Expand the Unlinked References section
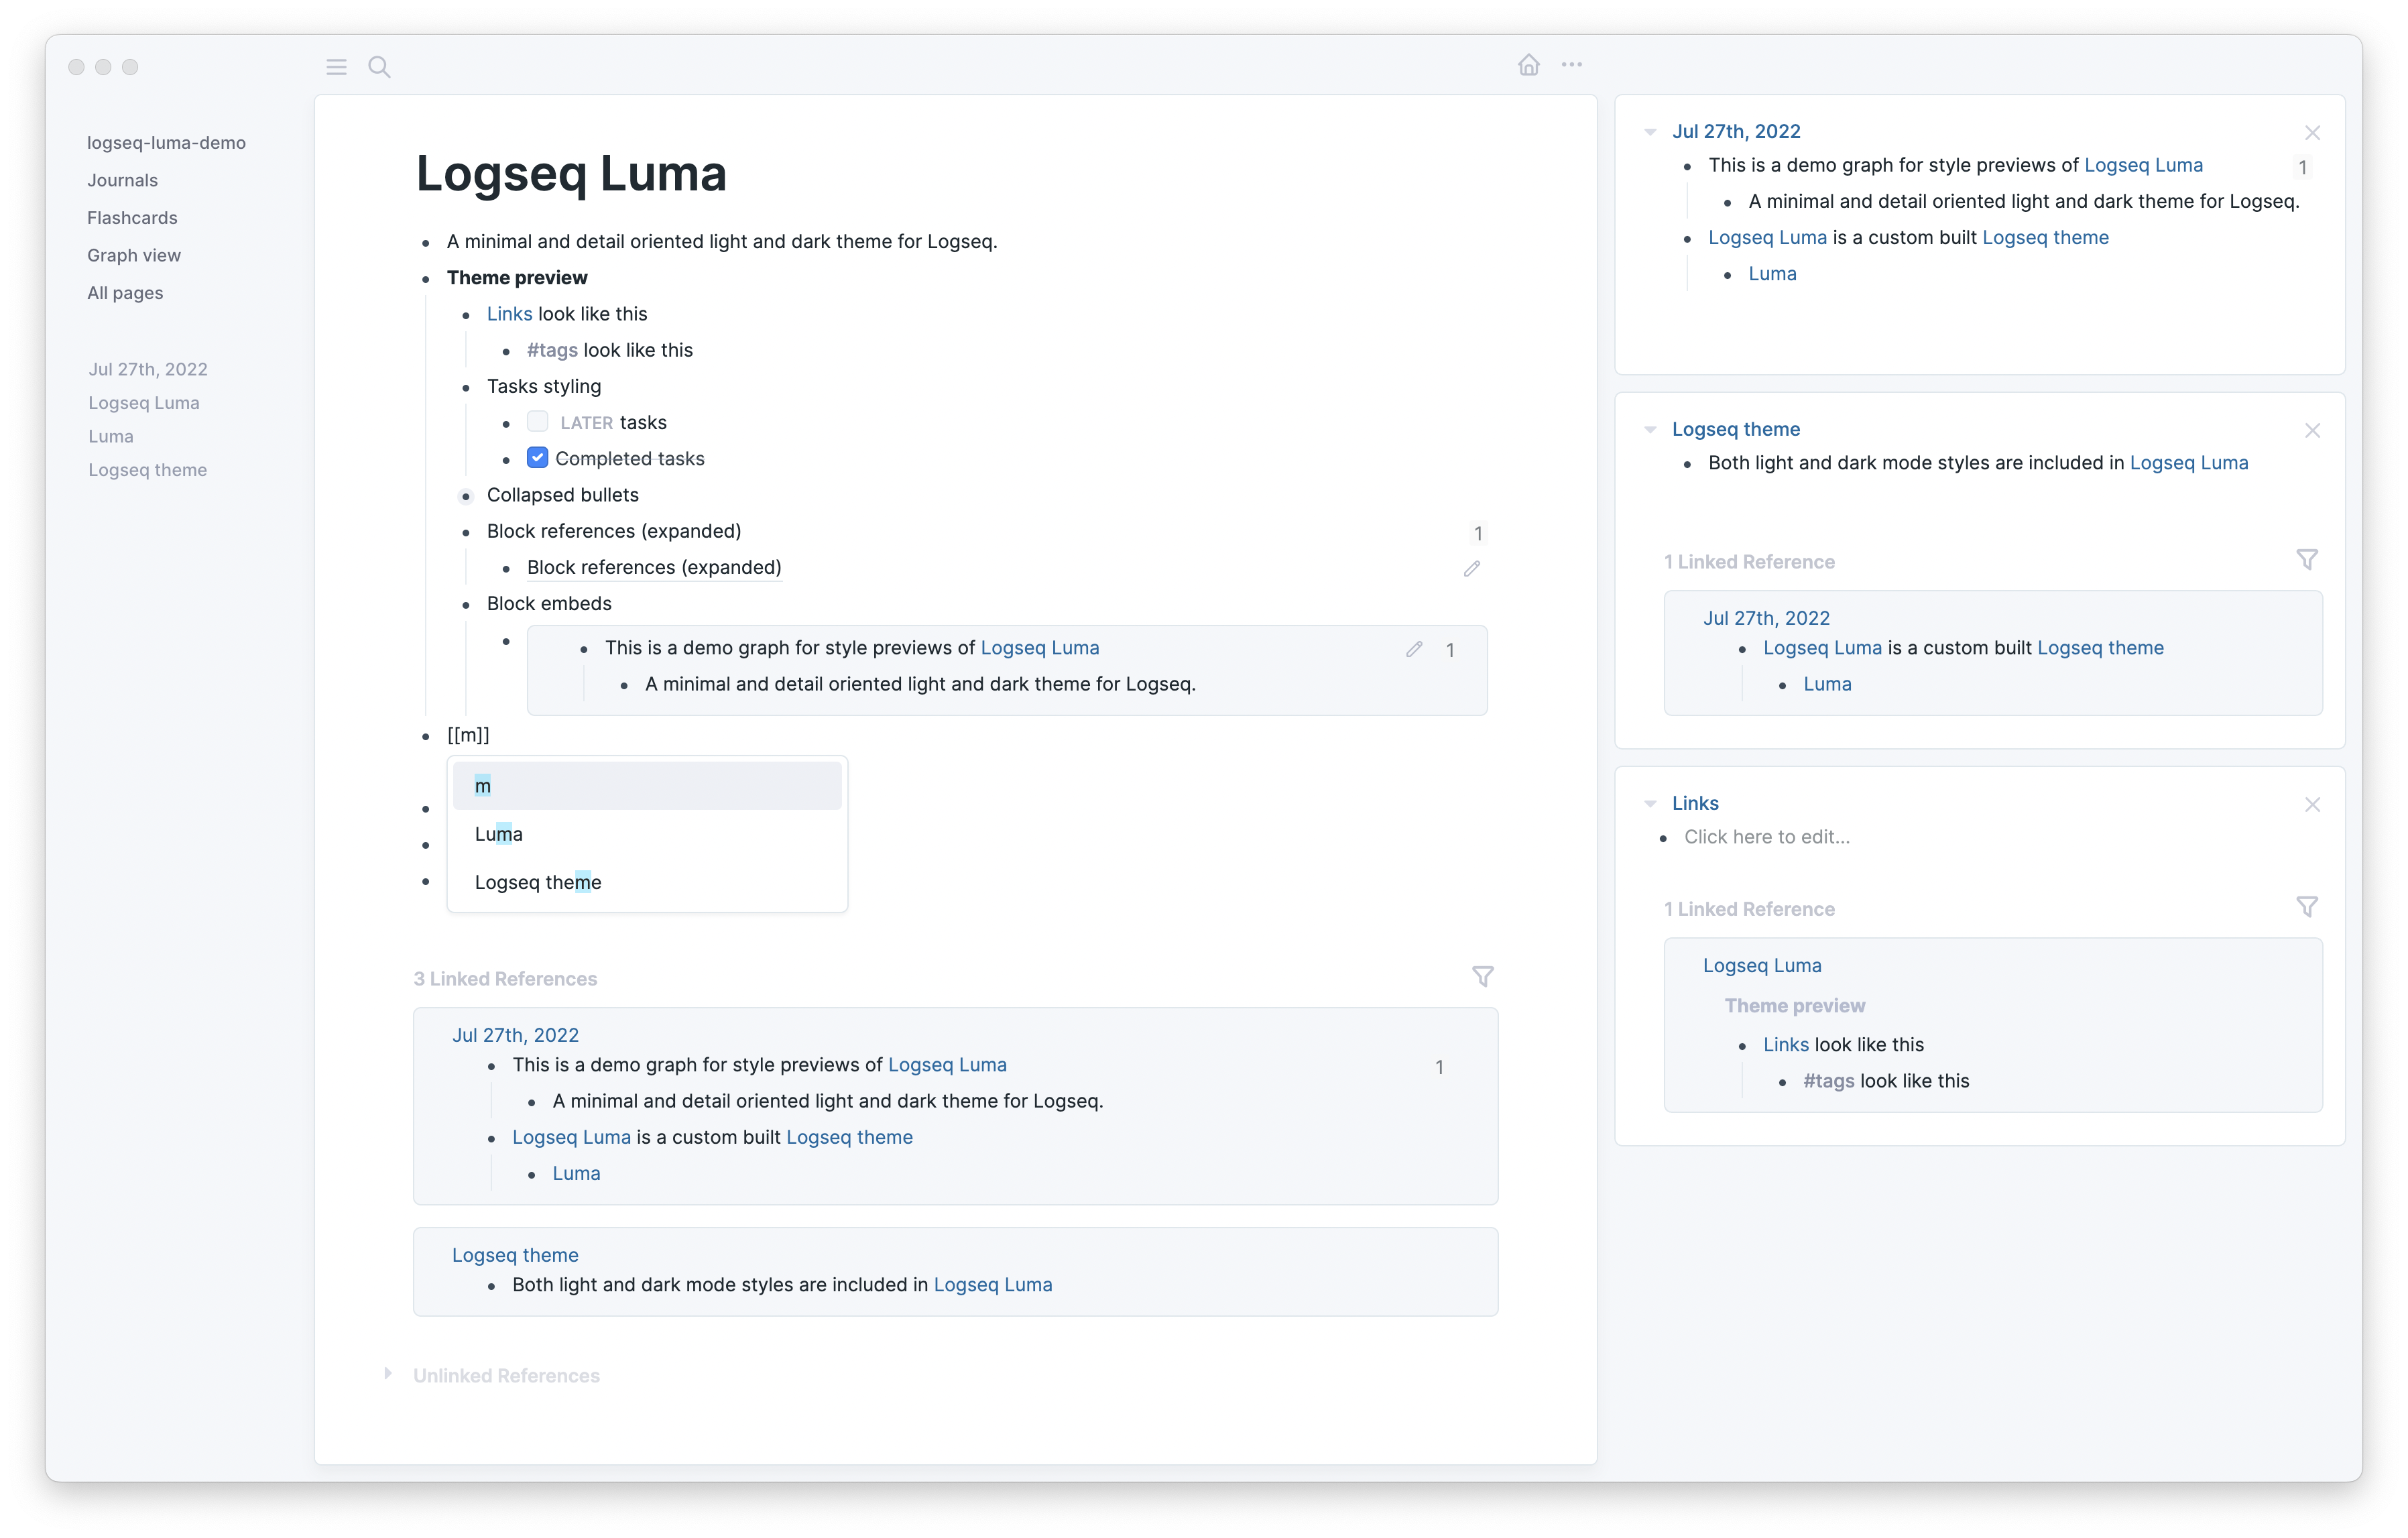Screen dimensions: 2408x1538 coord(388,1374)
